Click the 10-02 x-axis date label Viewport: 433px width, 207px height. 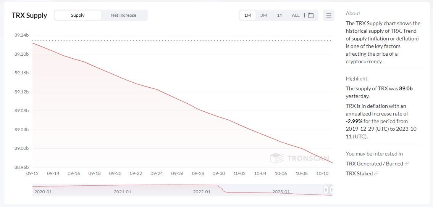[x=239, y=174]
